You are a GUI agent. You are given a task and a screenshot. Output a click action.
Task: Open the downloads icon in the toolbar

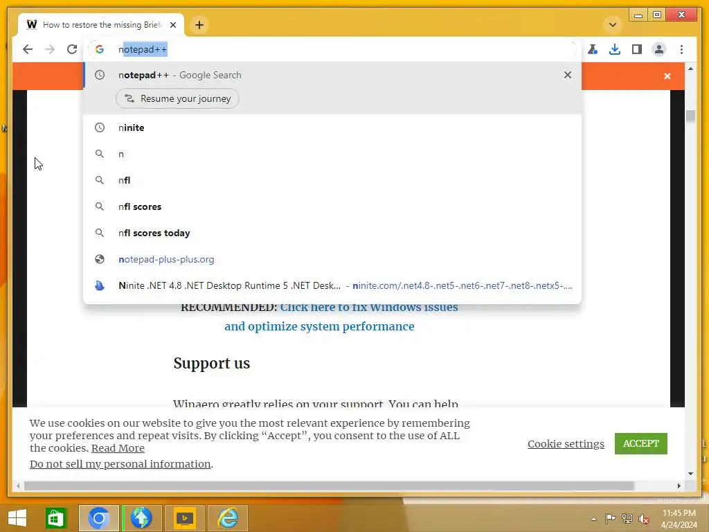[615, 49]
